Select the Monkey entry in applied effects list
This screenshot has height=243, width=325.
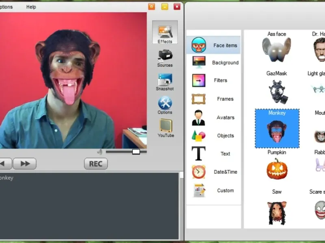(6, 178)
